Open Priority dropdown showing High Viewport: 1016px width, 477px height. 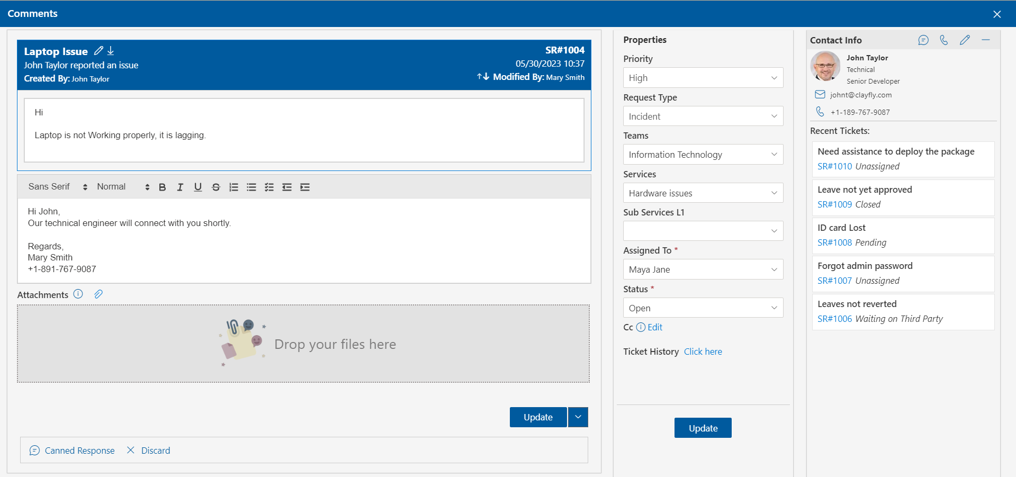tap(703, 78)
